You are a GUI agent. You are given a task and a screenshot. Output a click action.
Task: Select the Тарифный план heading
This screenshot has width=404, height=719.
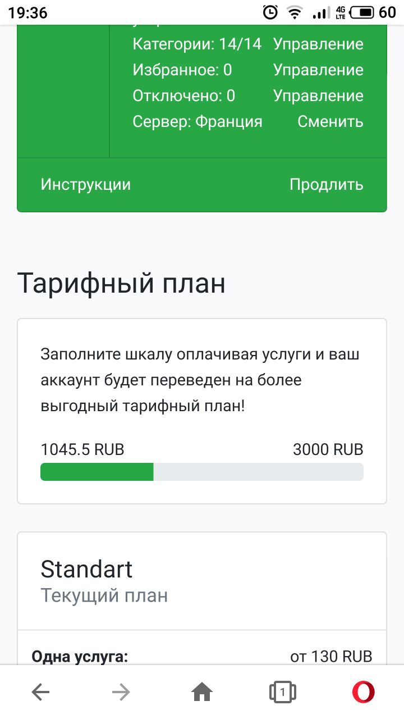[x=121, y=283]
